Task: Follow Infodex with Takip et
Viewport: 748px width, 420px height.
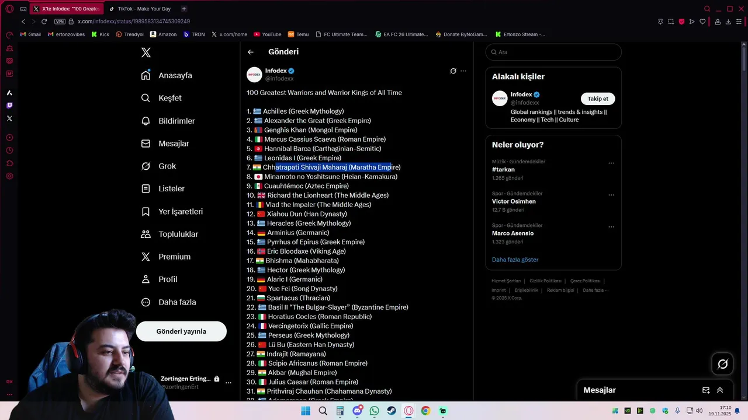Action: point(598,99)
